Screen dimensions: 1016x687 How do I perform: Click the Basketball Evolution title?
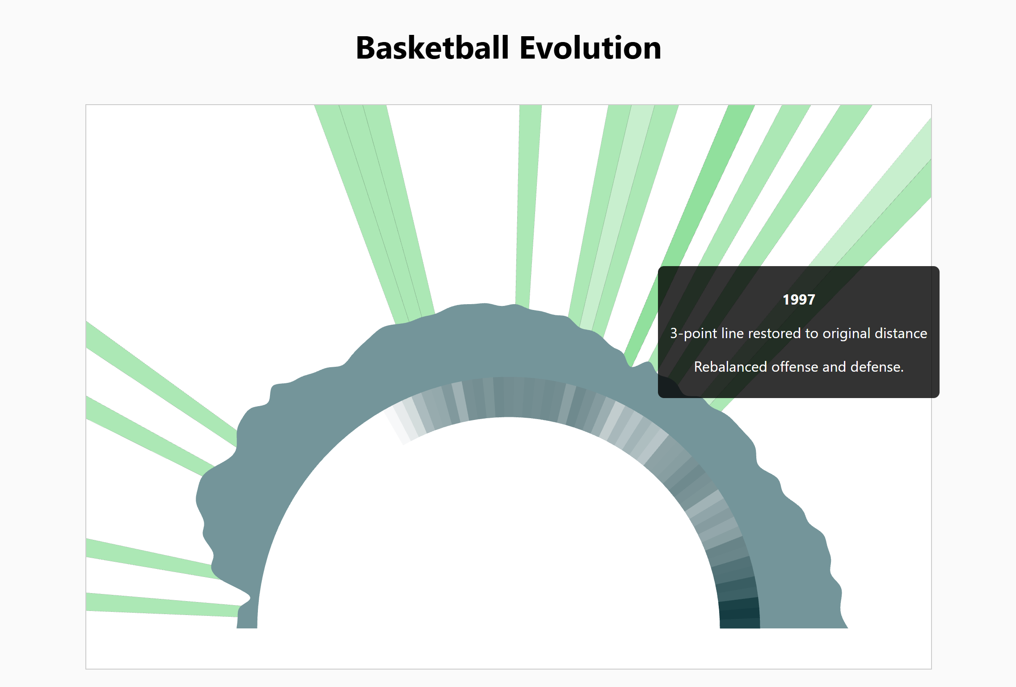point(508,47)
